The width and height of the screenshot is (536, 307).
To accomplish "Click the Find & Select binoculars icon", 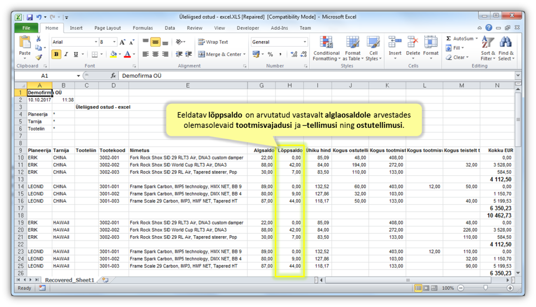I will (506, 49).
